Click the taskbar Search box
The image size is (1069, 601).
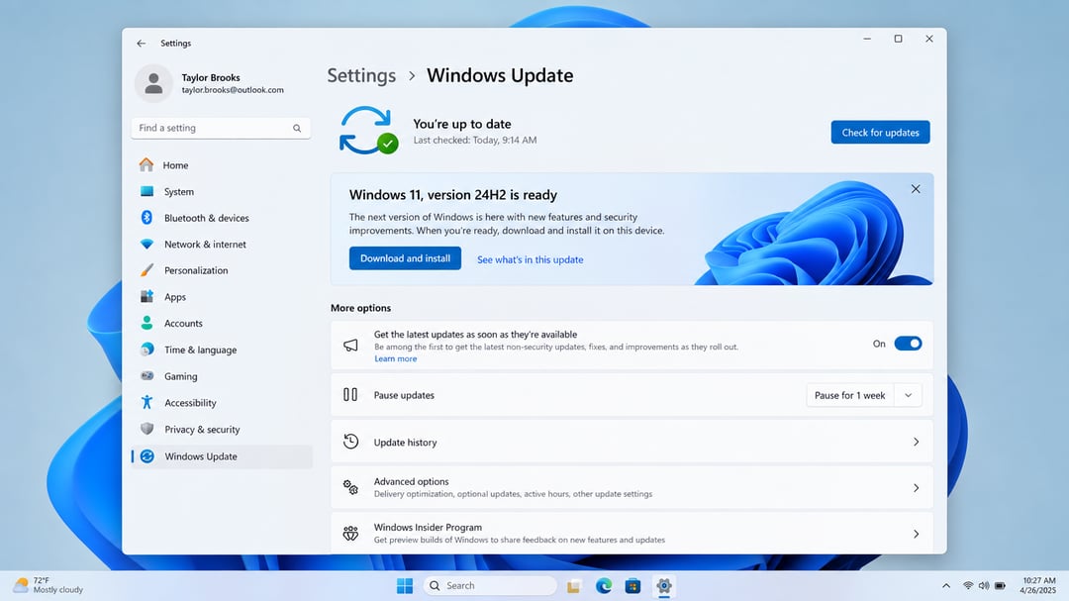click(490, 586)
